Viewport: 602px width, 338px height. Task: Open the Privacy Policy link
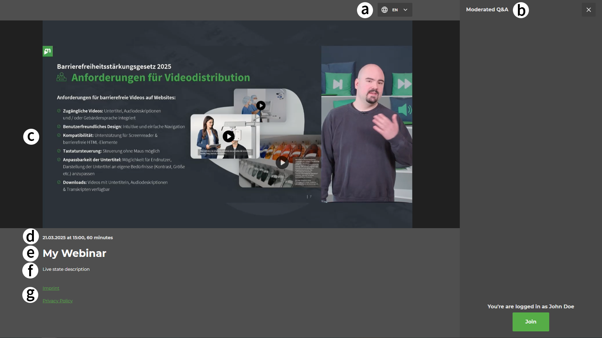point(57,301)
